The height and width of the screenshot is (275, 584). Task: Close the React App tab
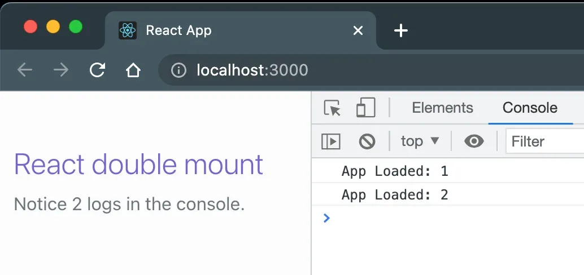[x=358, y=30]
